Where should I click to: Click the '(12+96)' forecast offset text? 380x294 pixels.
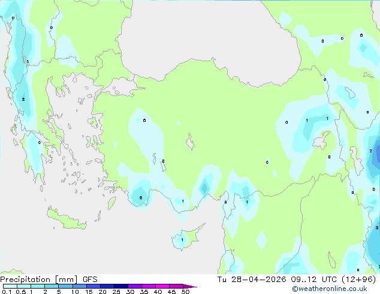[x=358, y=280]
